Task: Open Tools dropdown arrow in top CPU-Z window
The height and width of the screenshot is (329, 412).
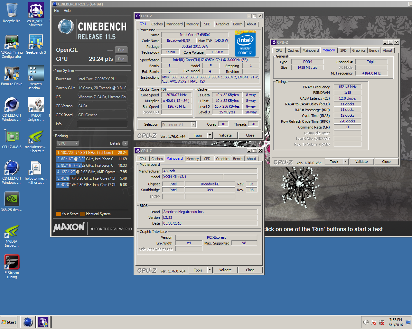Action: 210,135
